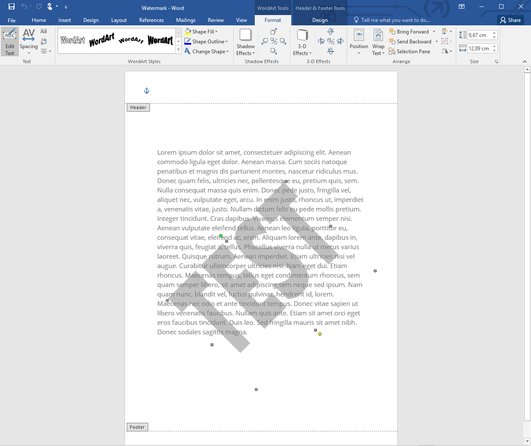Viewport: 531px width, 446px height.
Task: Open the AV Spacing options
Action: pos(28,42)
